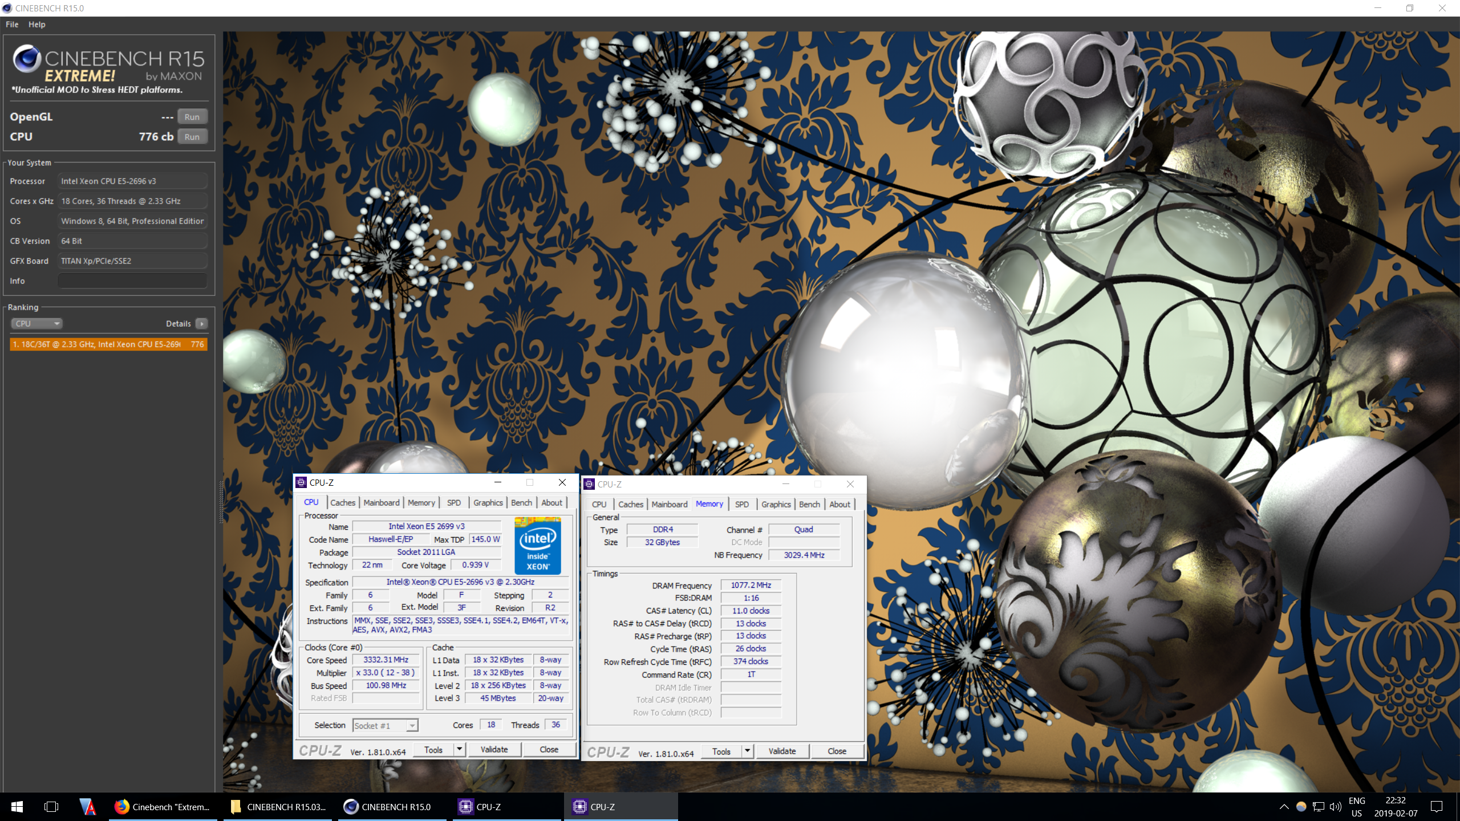The width and height of the screenshot is (1460, 821).
Task: Click left CPU-Z window title icon
Action: [x=301, y=482]
